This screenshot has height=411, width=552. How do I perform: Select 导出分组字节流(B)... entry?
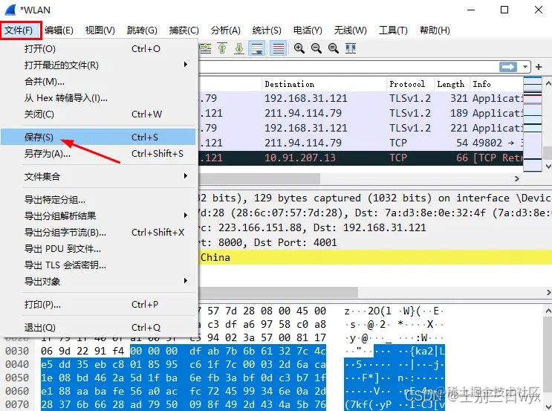[98, 233]
